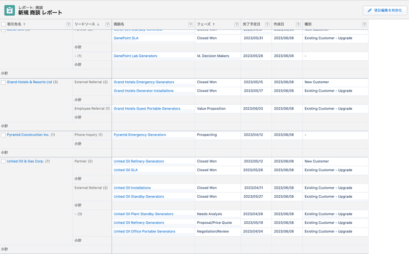Open United Oil Standby Generators opportunity
The width and height of the screenshot is (409, 254).
139,197
